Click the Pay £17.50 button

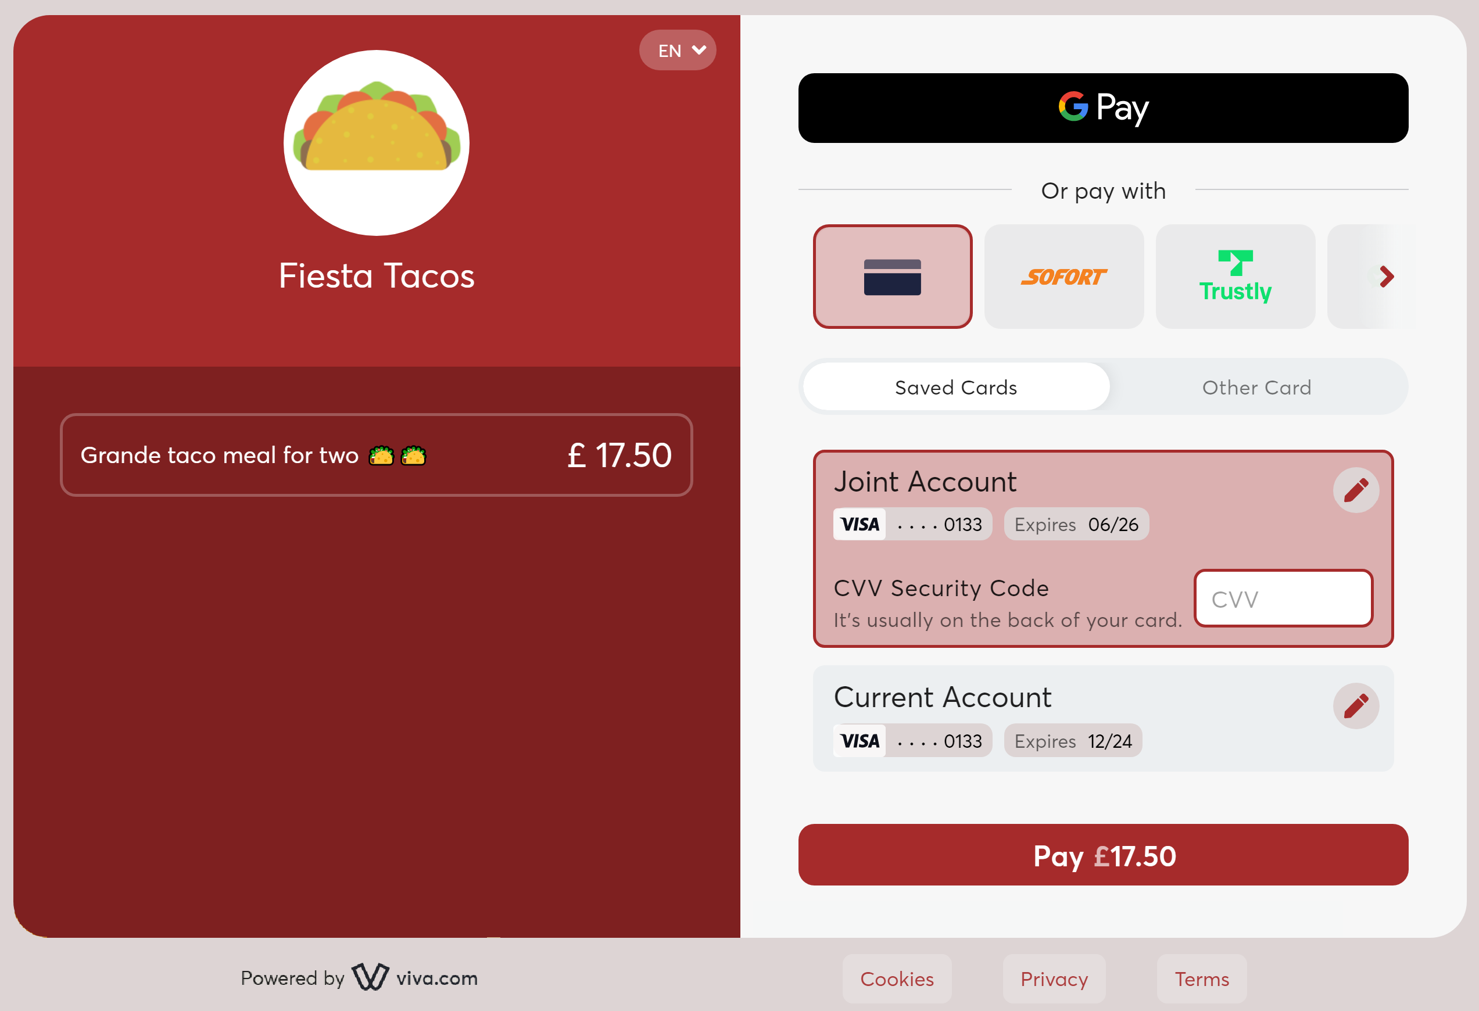click(x=1105, y=856)
